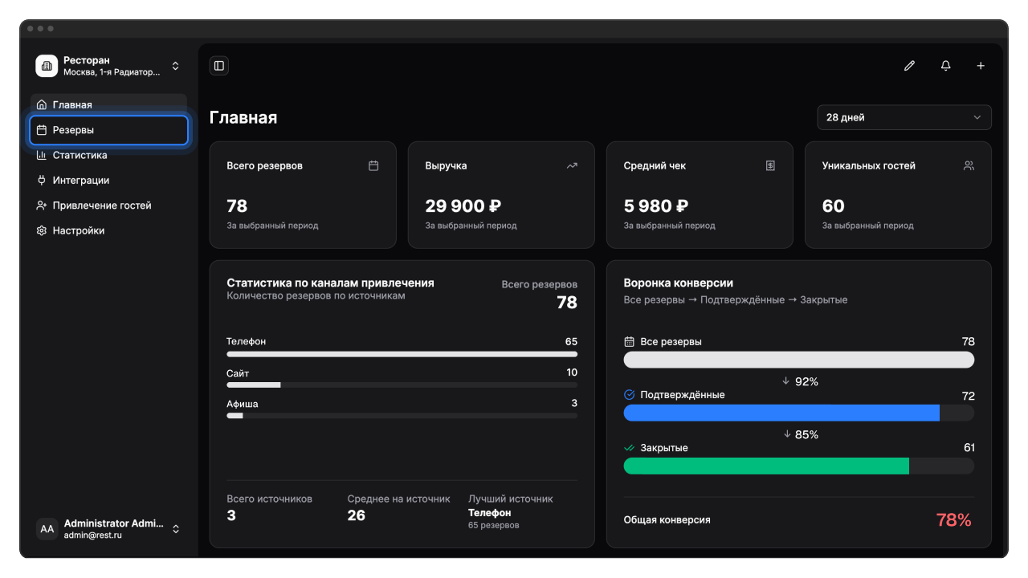Viewport: 1028px width, 578px height.
Task: Click the green Закрытые funnel bar
Action: coord(765,466)
